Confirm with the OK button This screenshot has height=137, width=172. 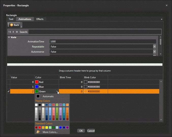81,131
